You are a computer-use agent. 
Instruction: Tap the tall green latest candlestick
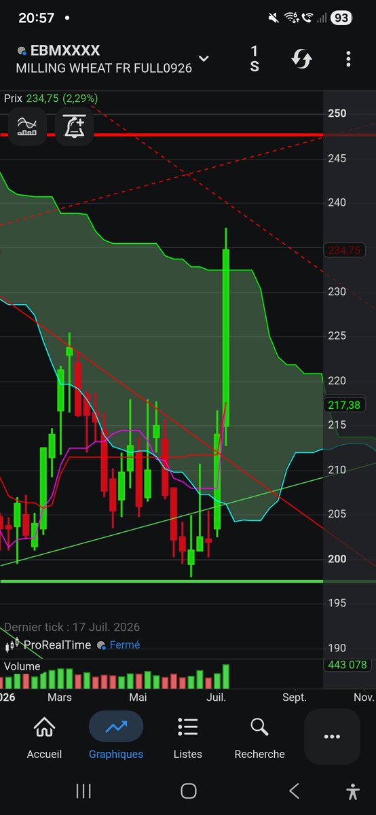tap(226, 338)
